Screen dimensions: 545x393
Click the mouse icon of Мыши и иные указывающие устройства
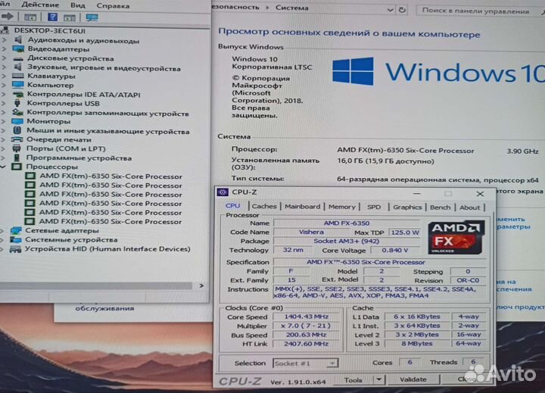pos(17,130)
